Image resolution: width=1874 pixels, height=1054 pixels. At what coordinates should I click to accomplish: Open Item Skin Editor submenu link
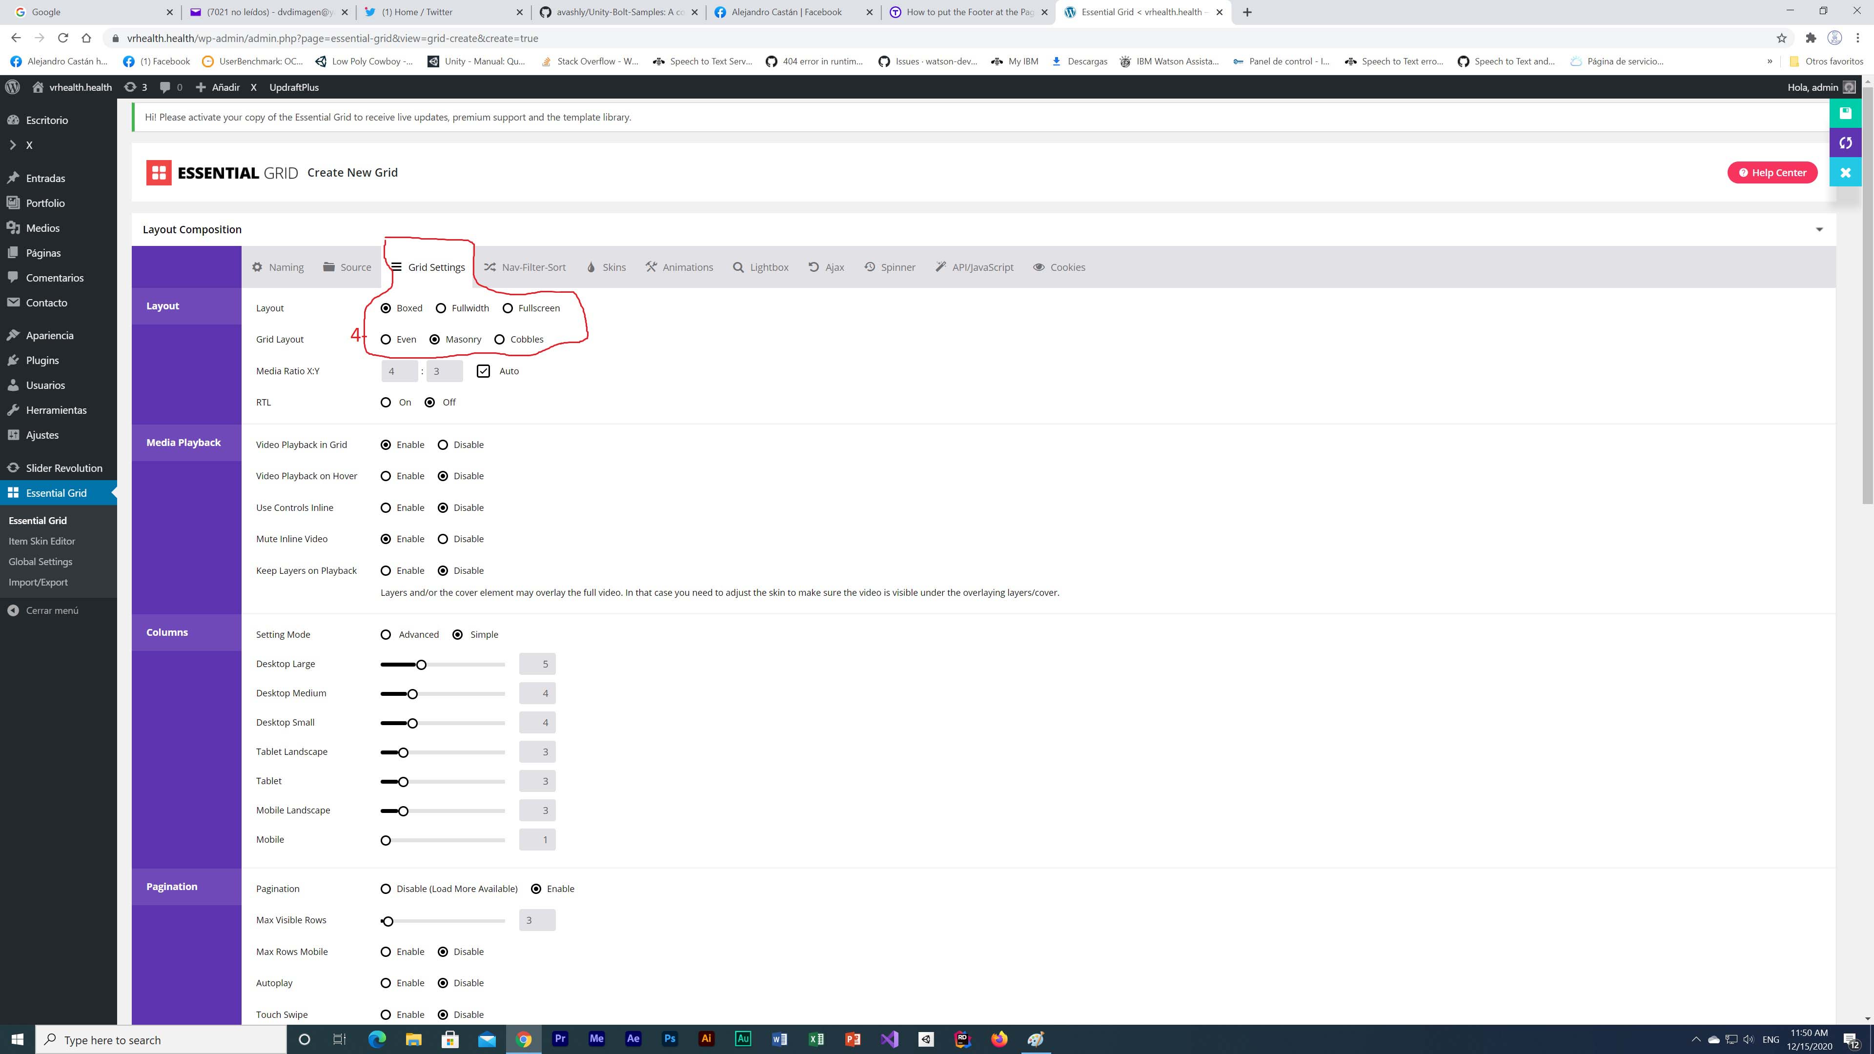[x=42, y=541]
